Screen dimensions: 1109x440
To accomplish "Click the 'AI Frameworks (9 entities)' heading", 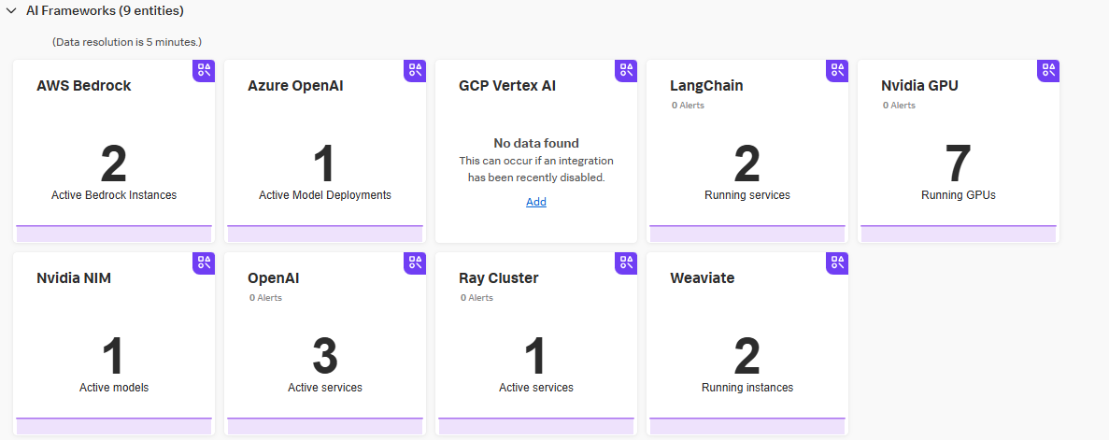I will click(x=105, y=10).
